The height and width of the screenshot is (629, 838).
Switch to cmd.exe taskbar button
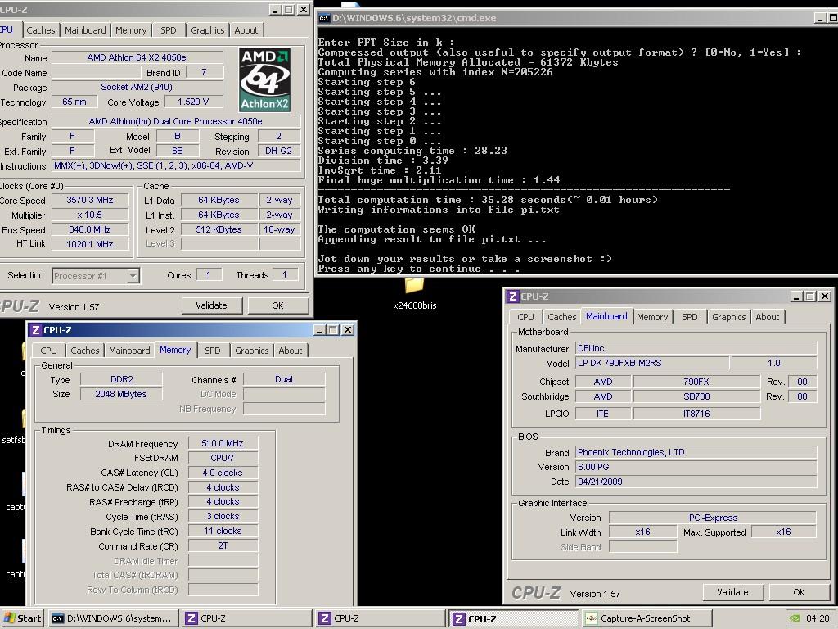pos(113,618)
